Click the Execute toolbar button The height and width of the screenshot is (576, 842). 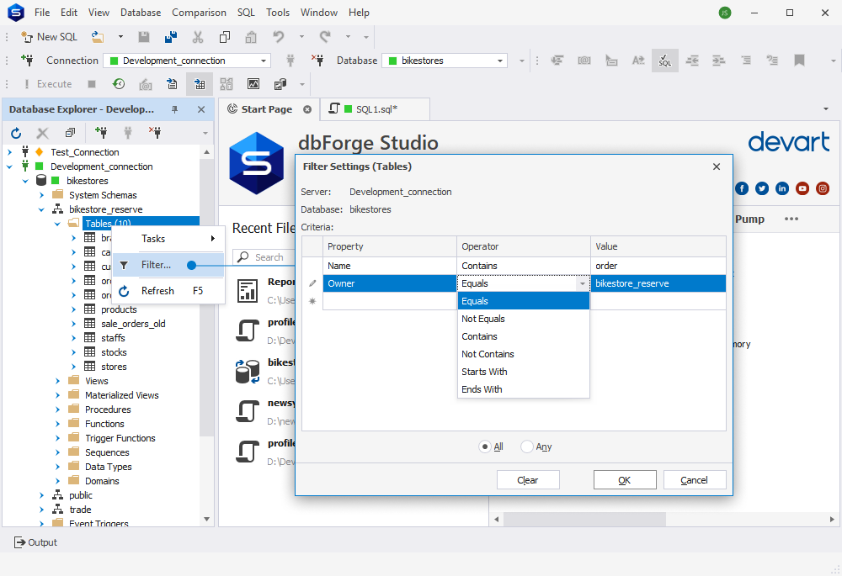tap(47, 84)
